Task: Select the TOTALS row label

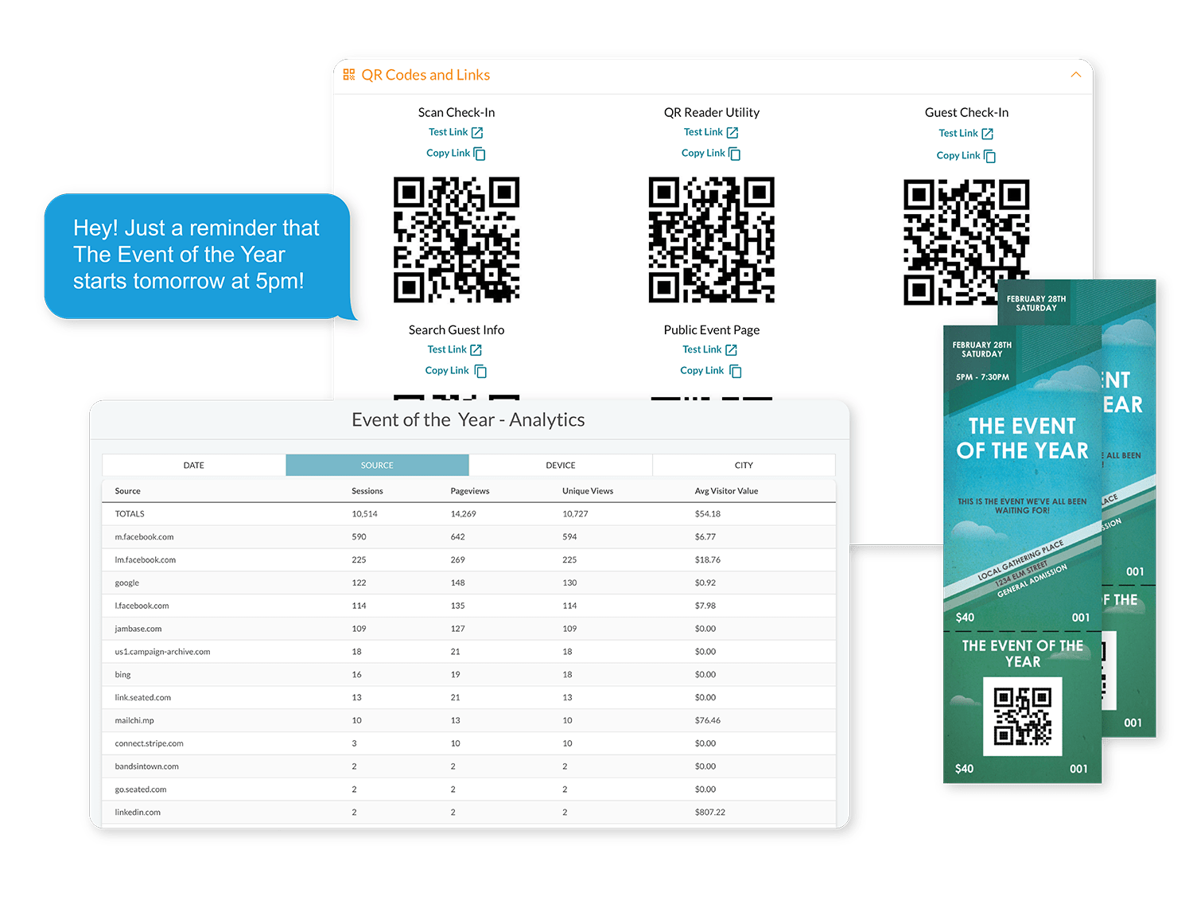Action: (x=130, y=514)
